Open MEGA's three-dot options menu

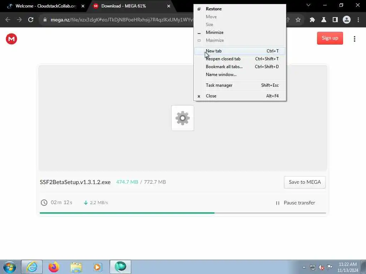[354, 39]
